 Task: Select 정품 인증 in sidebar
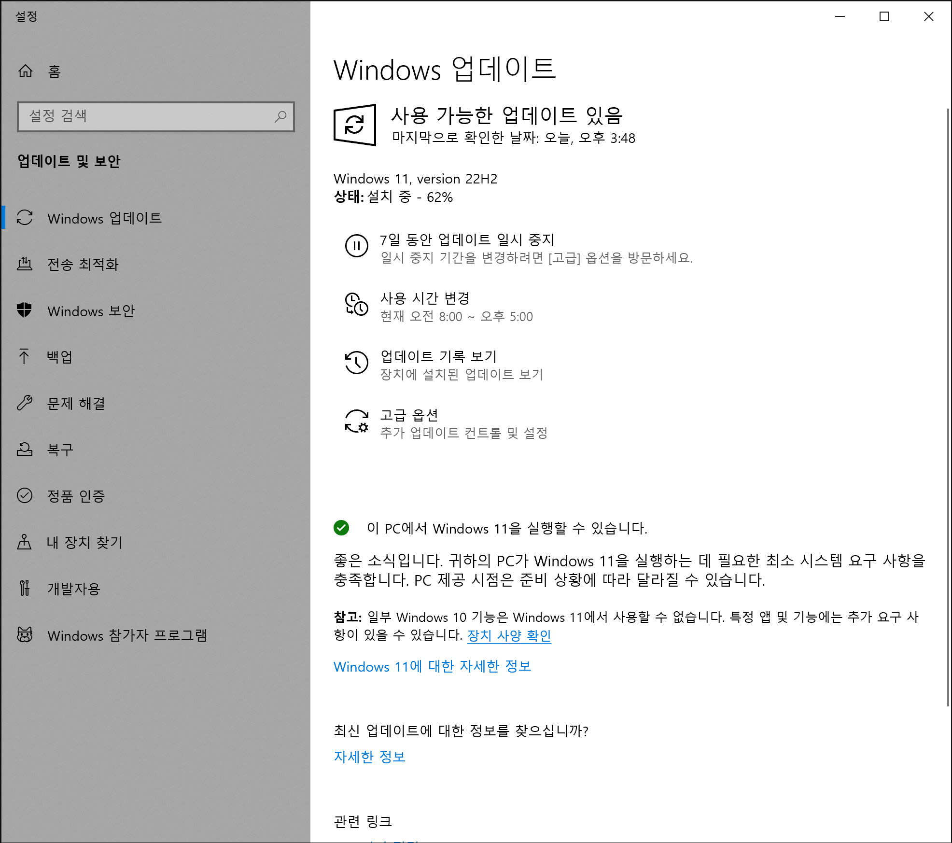(x=76, y=496)
